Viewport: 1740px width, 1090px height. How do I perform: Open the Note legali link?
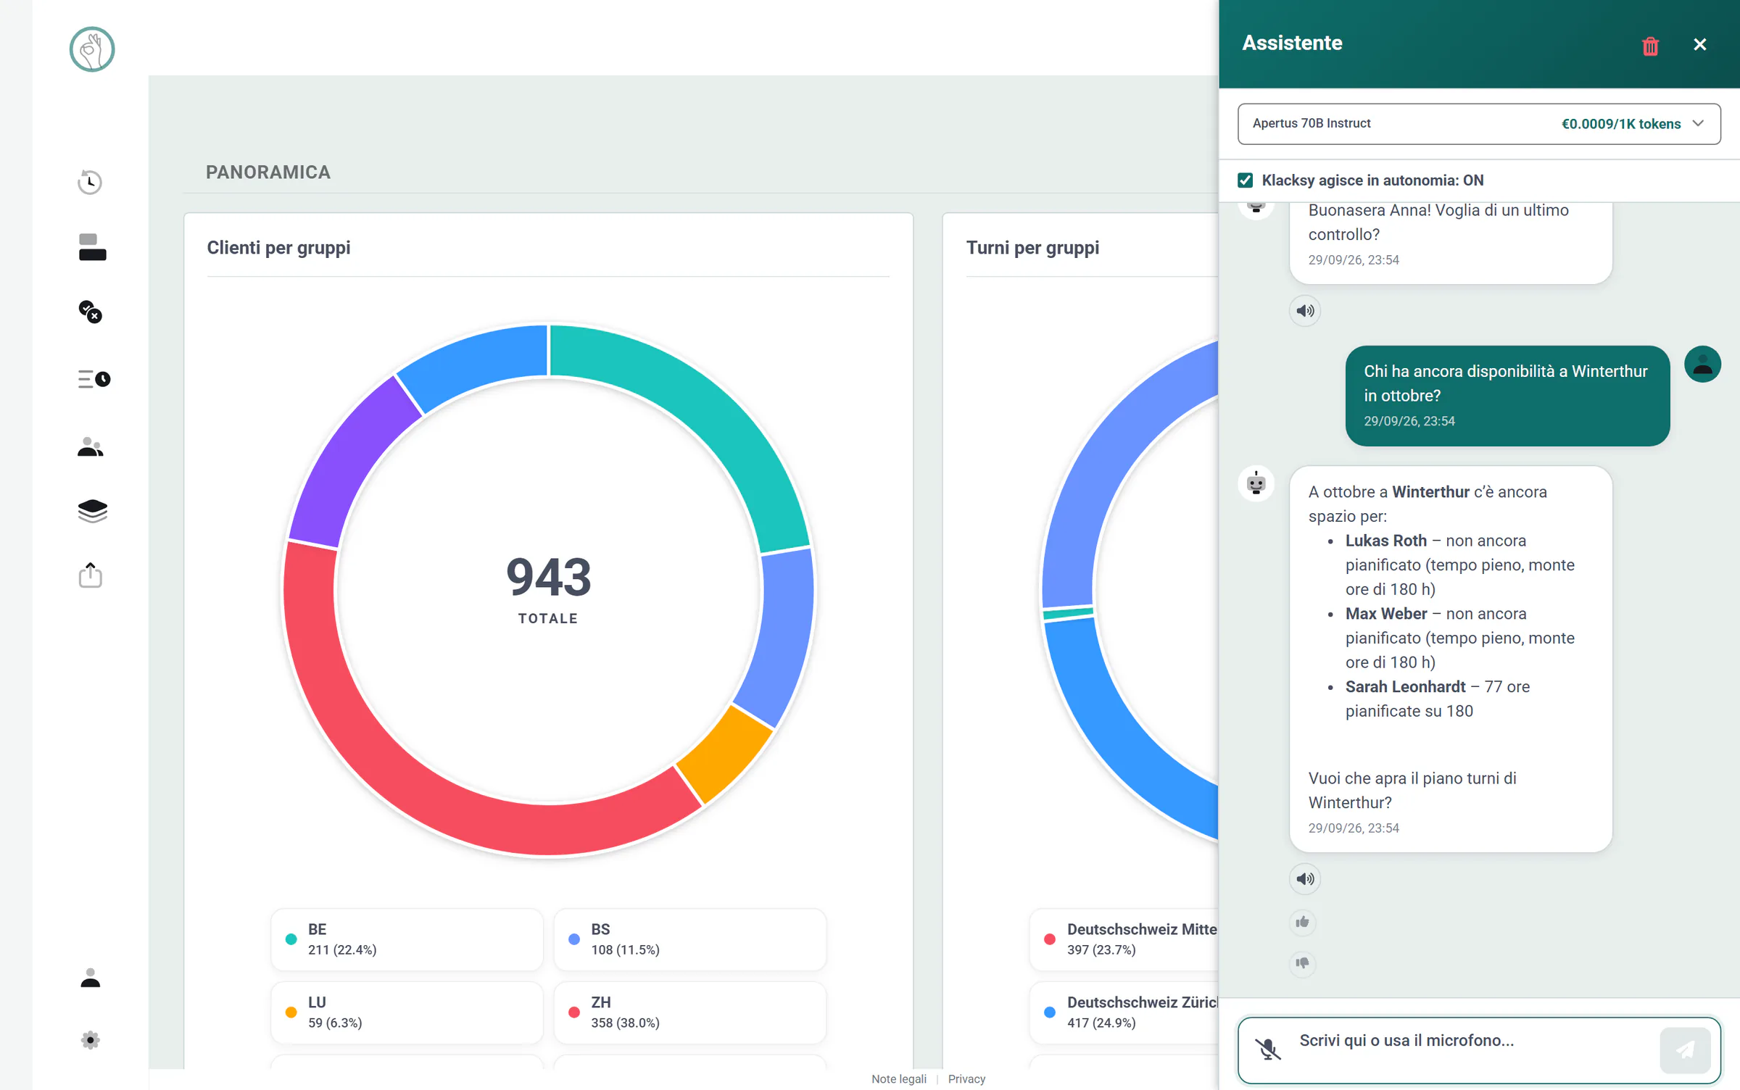tap(898, 1079)
